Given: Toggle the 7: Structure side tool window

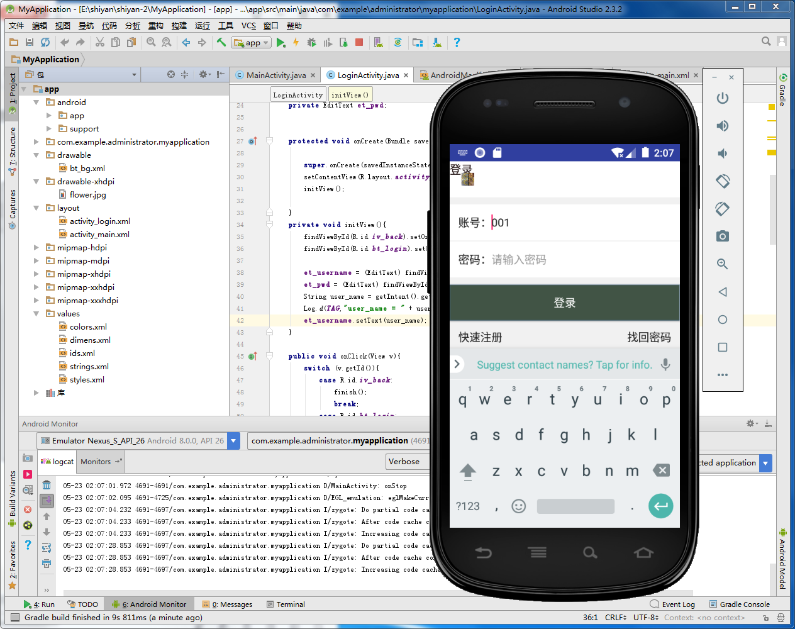Looking at the screenshot, I should [x=12, y=151].
